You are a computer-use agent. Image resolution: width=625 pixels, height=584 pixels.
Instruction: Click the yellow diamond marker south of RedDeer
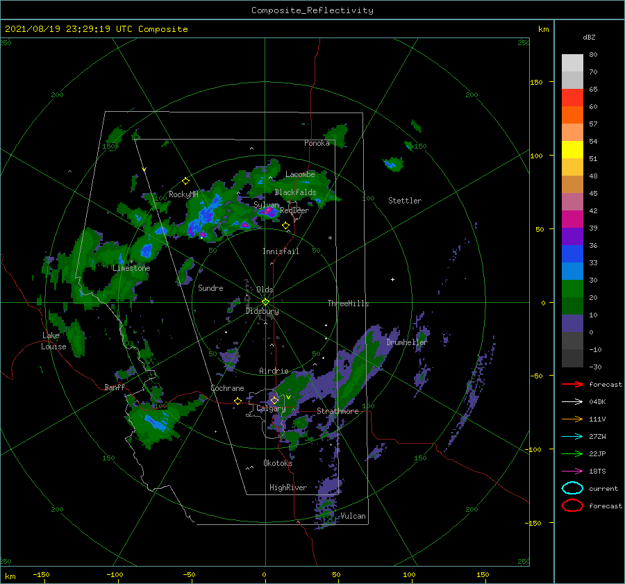point(285,226)
